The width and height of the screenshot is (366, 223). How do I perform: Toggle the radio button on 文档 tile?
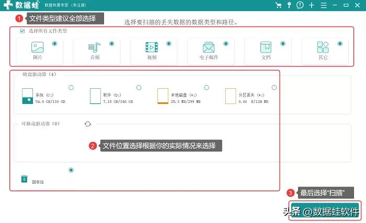[x=283, y=44]
